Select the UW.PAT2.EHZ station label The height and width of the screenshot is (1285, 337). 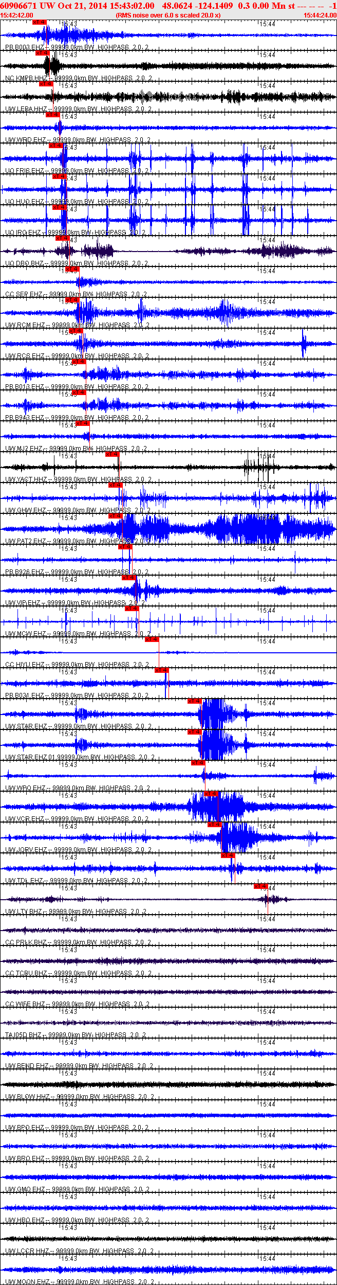coord(26,541)
